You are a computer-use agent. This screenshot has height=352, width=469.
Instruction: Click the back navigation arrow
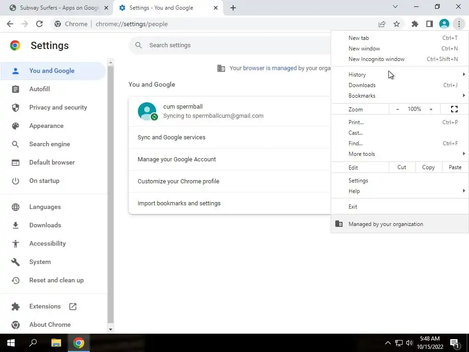click(x=10, y=24)
